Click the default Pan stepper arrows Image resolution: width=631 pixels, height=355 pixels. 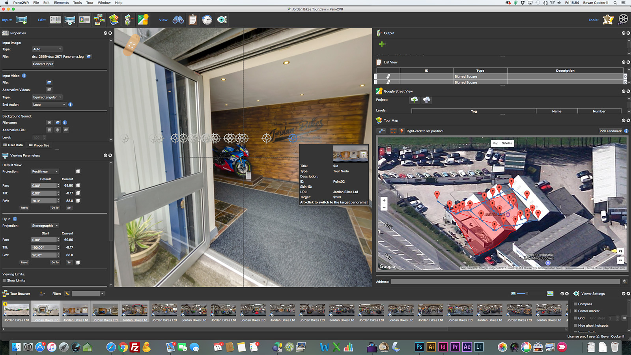[58, 185]
